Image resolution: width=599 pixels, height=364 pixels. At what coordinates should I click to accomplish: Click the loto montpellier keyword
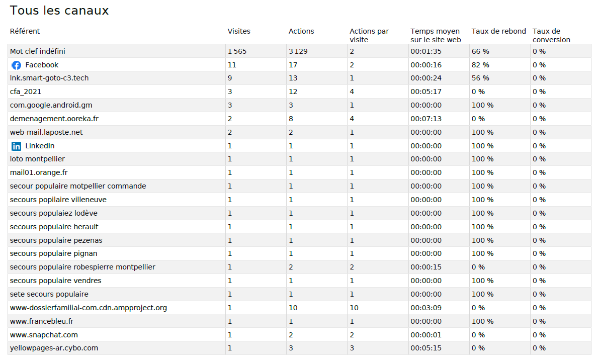(x=37, y=159)
